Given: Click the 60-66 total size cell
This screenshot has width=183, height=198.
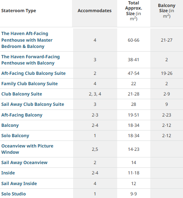Looking at the screenshot, I should [x=133, y=40].
